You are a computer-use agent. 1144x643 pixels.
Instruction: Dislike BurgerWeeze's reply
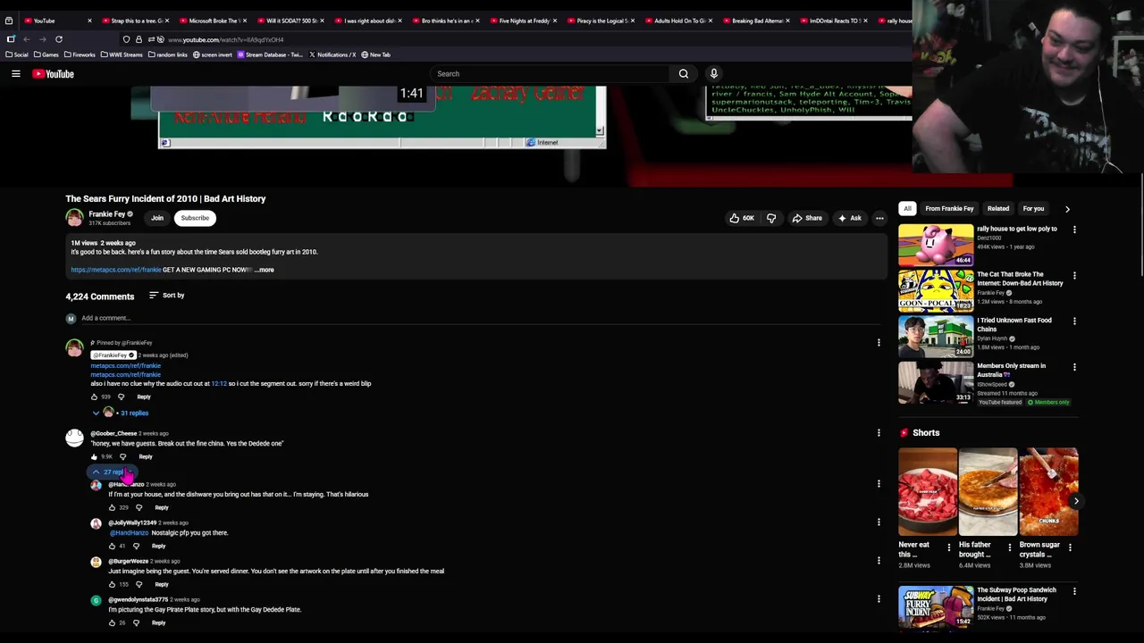[139, 584]
